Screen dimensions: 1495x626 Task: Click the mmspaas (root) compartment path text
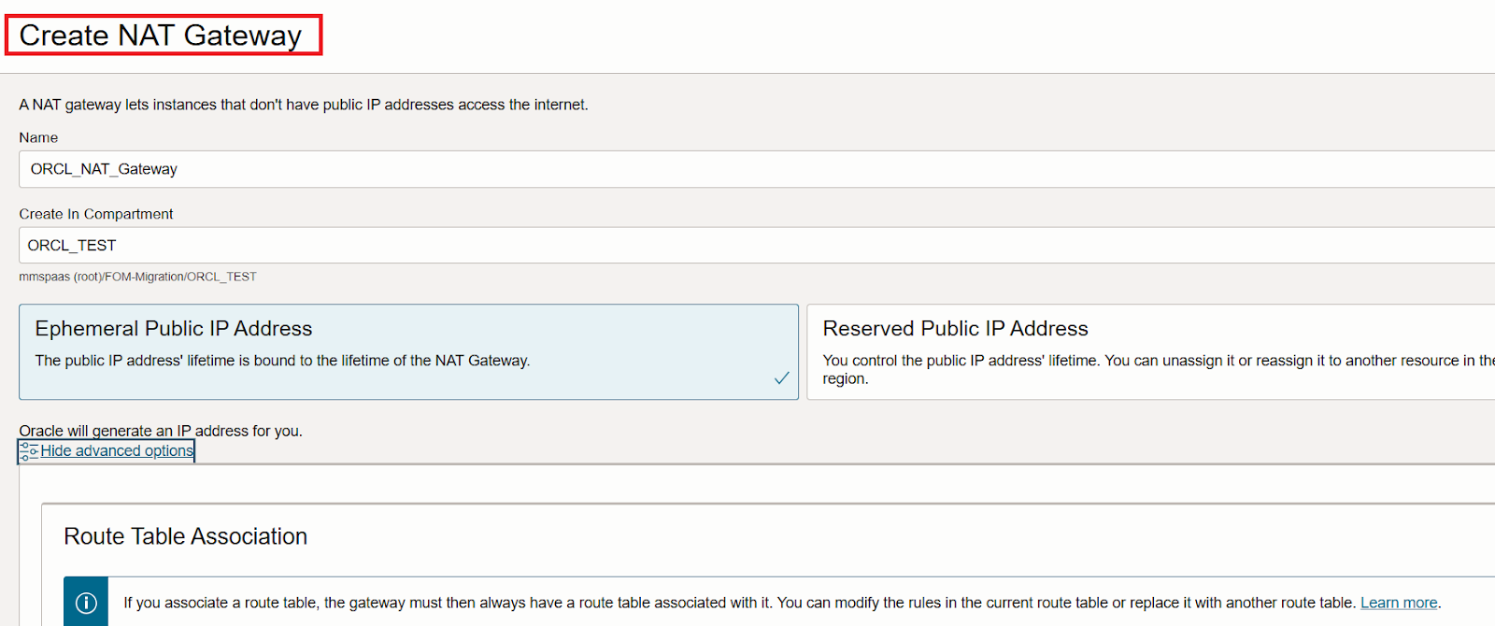click(x=137, y=277)
